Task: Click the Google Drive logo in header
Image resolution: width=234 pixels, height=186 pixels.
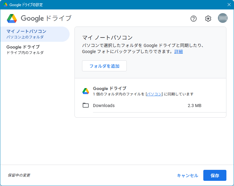Action: (12, 19)
